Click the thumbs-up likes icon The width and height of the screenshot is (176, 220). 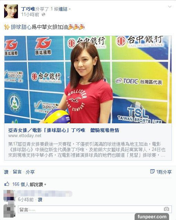(7, 184)
